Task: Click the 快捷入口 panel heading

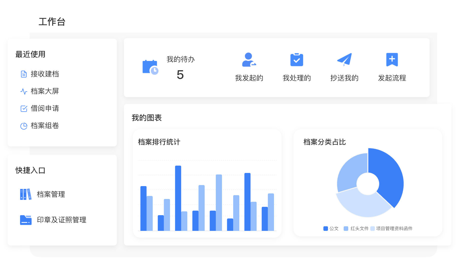Action: coord(30,170)
